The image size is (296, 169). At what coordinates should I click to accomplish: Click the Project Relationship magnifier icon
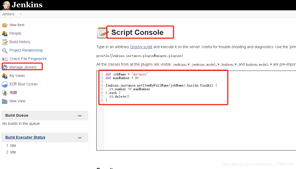point(5,51)
